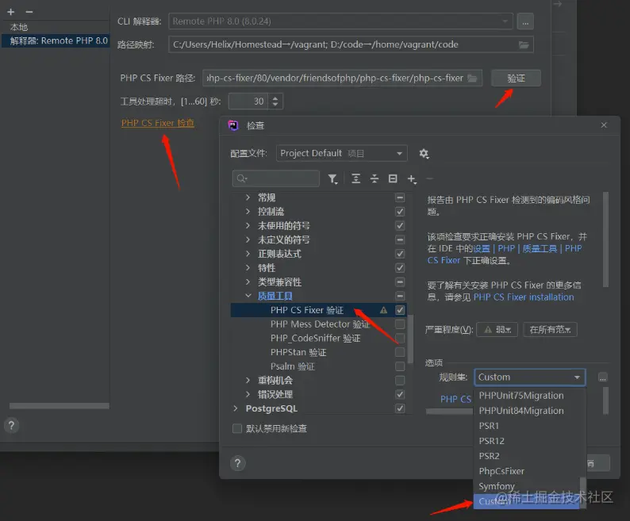The image size is (630, 521).
Task: Reset inspection tree square icon
Action: coord(393,178)
